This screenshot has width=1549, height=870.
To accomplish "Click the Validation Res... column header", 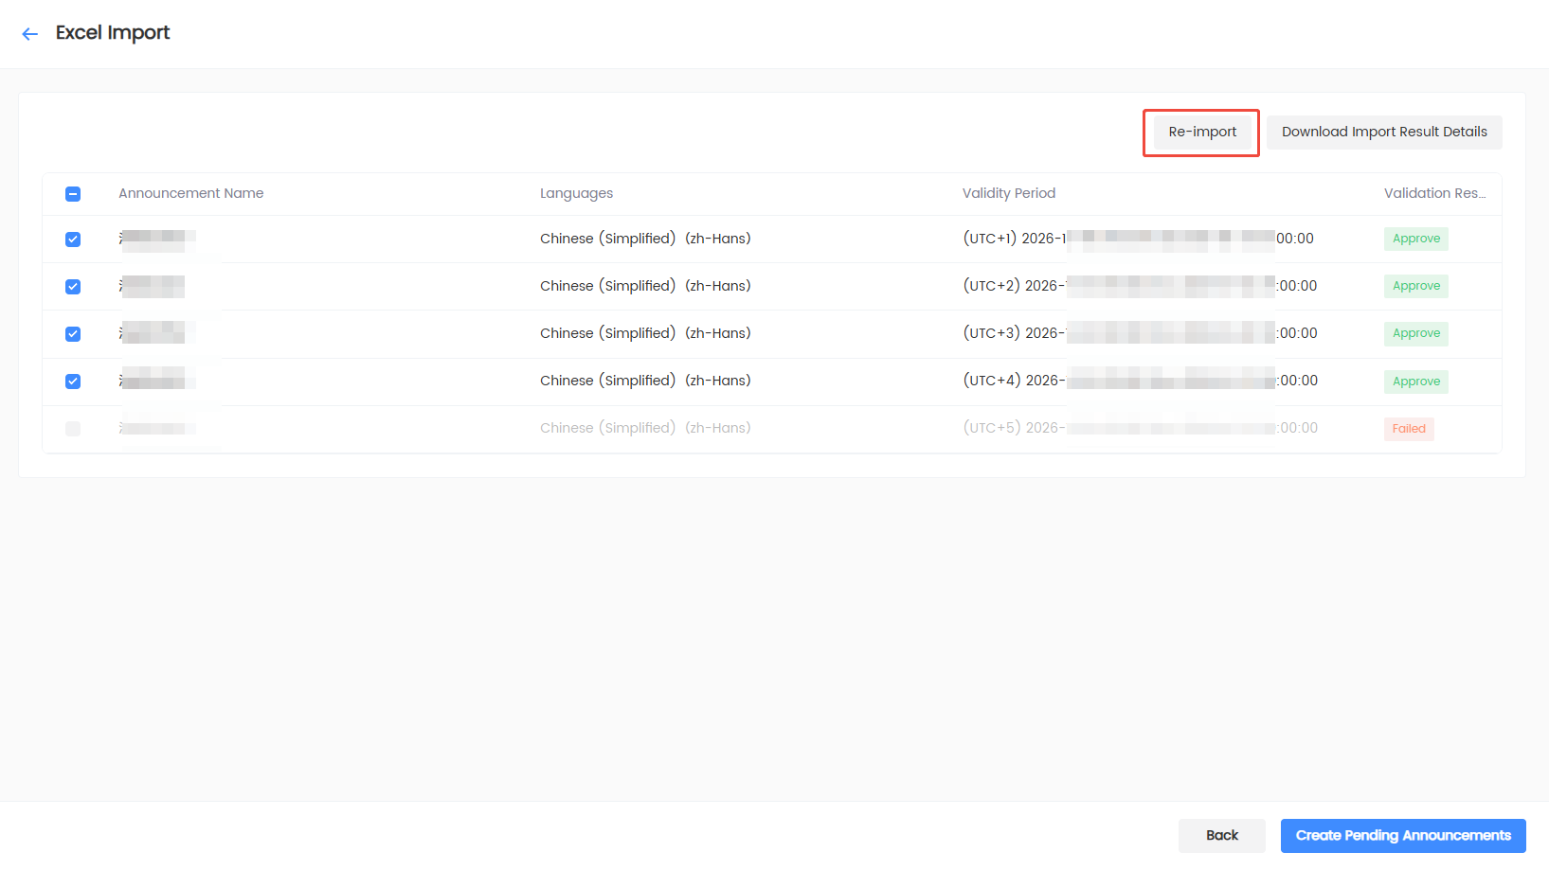I will point(1434,193).
